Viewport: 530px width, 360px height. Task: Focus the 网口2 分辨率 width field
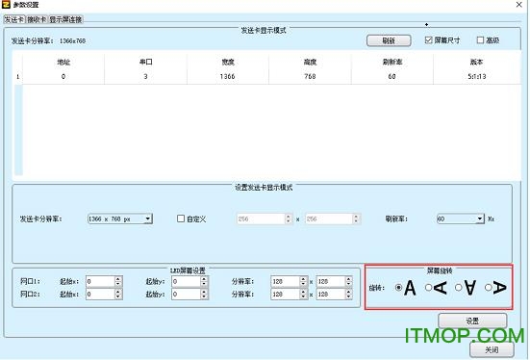pyautogui.click(x=286, y=294)
